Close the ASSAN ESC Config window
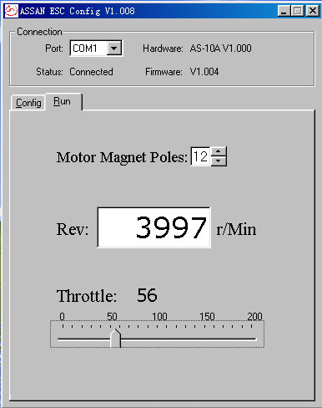This screenshot has width=322, height=408. tap(313, 11)
